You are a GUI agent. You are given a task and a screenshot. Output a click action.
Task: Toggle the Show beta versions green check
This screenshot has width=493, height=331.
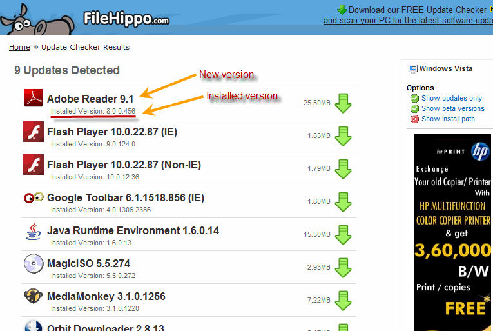[415, 108]
